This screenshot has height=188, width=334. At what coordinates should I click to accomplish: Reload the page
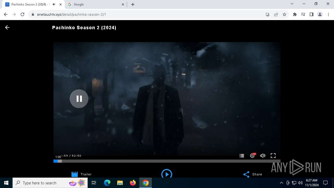[22, 14]
